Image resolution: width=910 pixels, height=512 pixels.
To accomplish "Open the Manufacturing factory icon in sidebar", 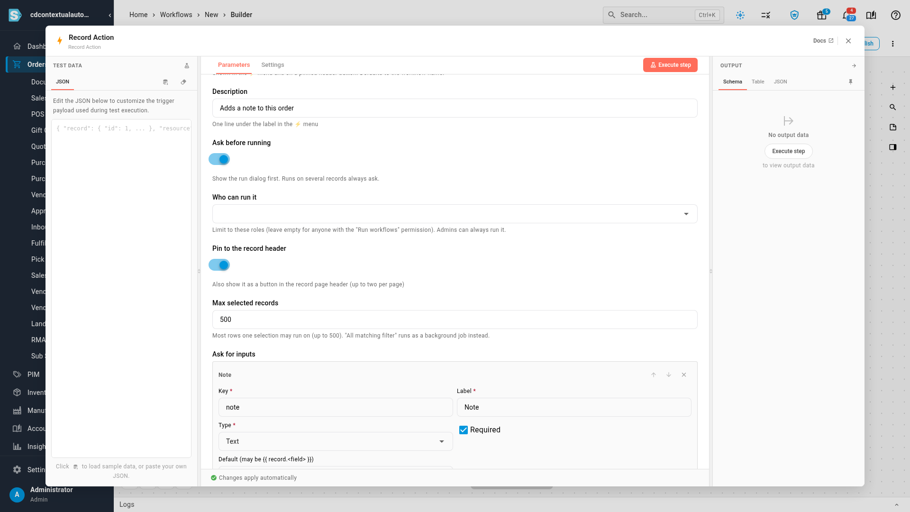I will (17, 411).
